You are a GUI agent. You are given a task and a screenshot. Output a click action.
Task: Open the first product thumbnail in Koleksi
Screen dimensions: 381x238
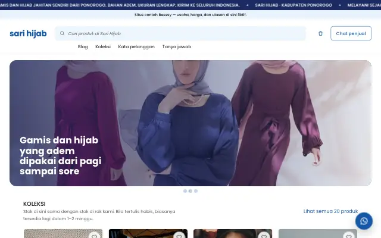pos(63,234)
